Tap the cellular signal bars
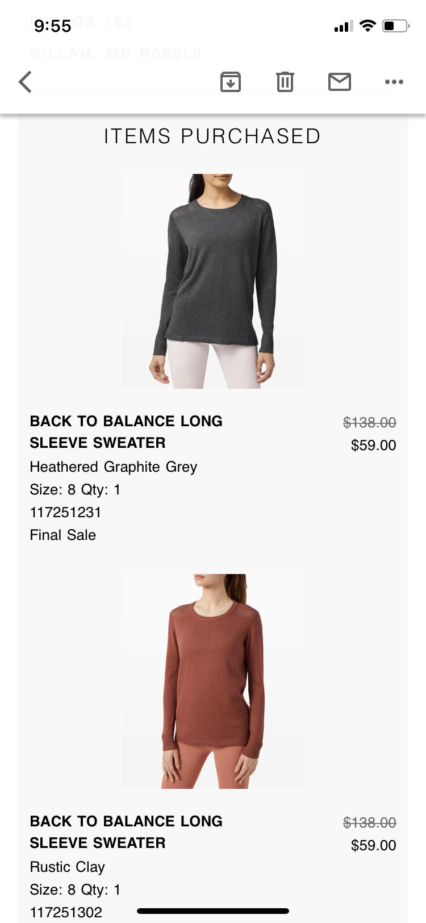 [x=343, y=25]
